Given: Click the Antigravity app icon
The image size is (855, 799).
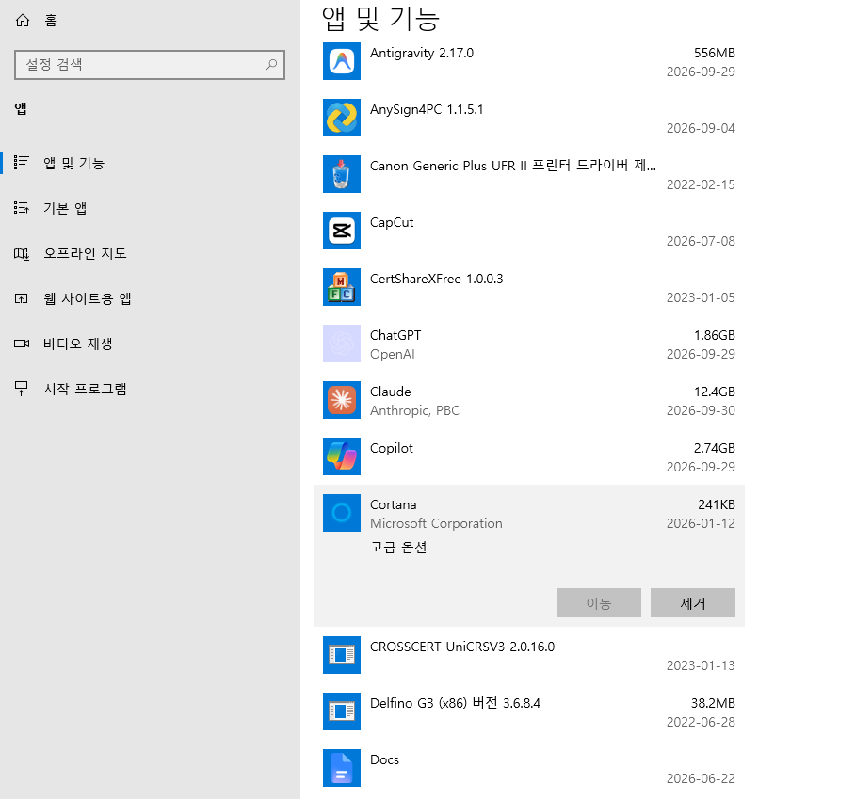Looking at the screenshot, I should tap(342, 61).
